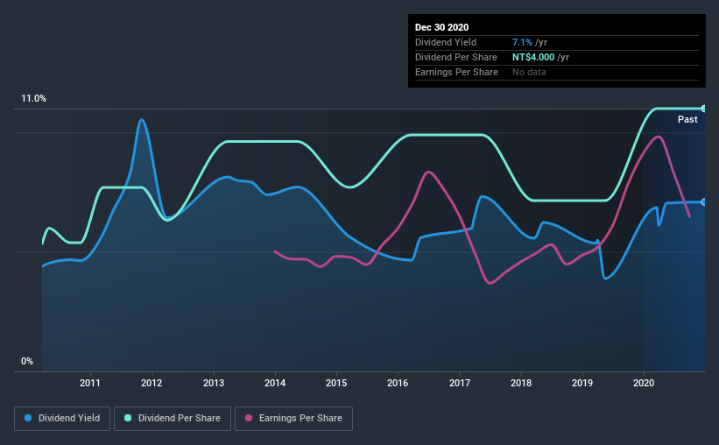Click the 2013 x-axis label

(214, 383)
